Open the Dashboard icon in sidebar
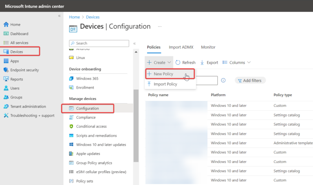Screen dimensions: 313x185 (6, 34)
